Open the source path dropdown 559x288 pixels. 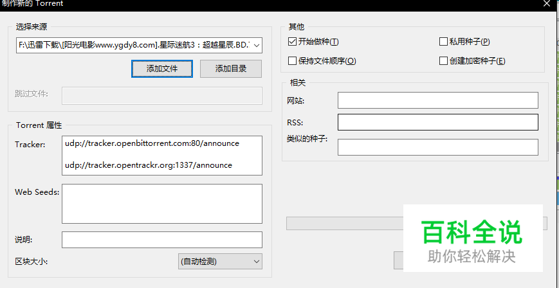(x=256, y=45)
